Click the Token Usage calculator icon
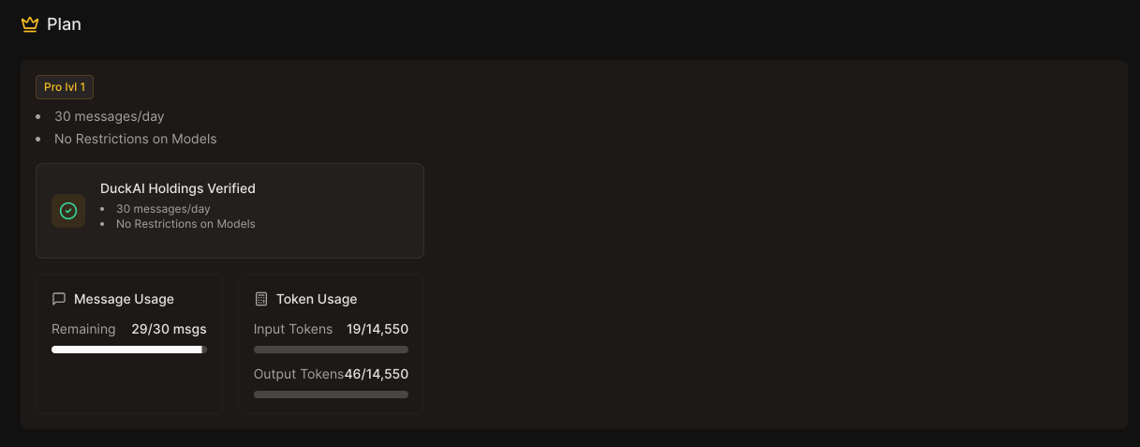This screenshot has width=1140, height=447. (261, 299)
